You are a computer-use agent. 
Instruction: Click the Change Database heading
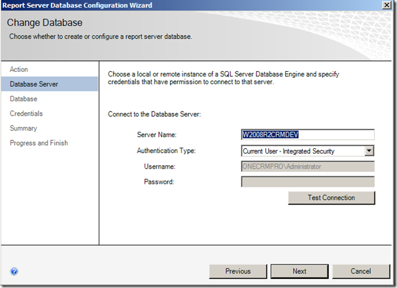44,24
